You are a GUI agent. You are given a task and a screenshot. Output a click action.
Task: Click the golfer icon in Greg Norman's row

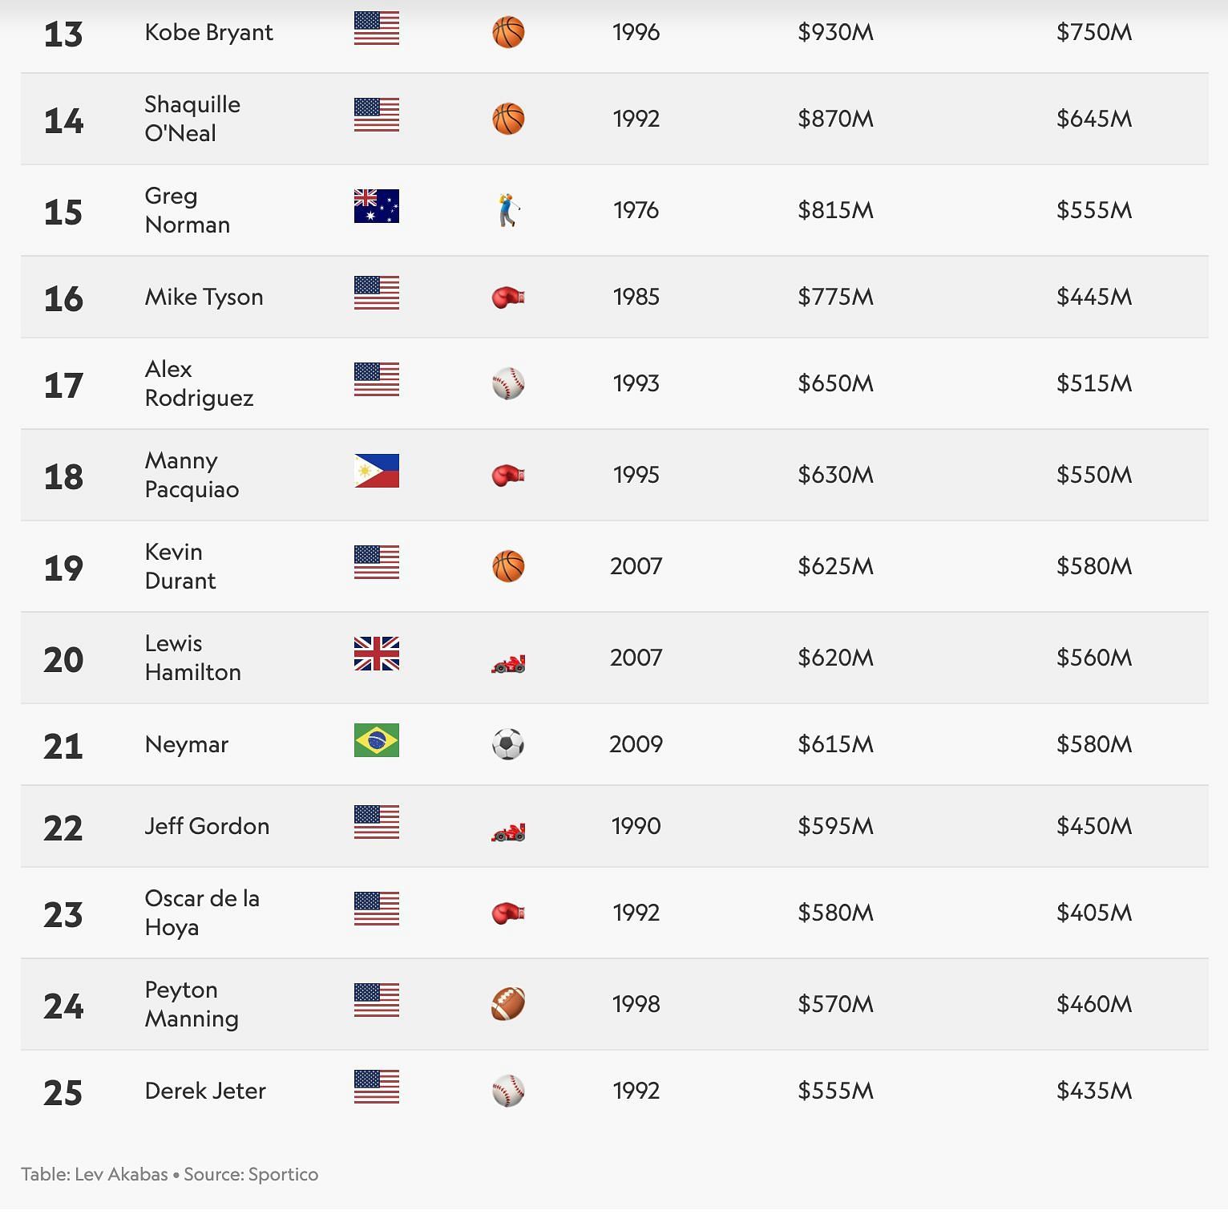[x=508, y=210]
